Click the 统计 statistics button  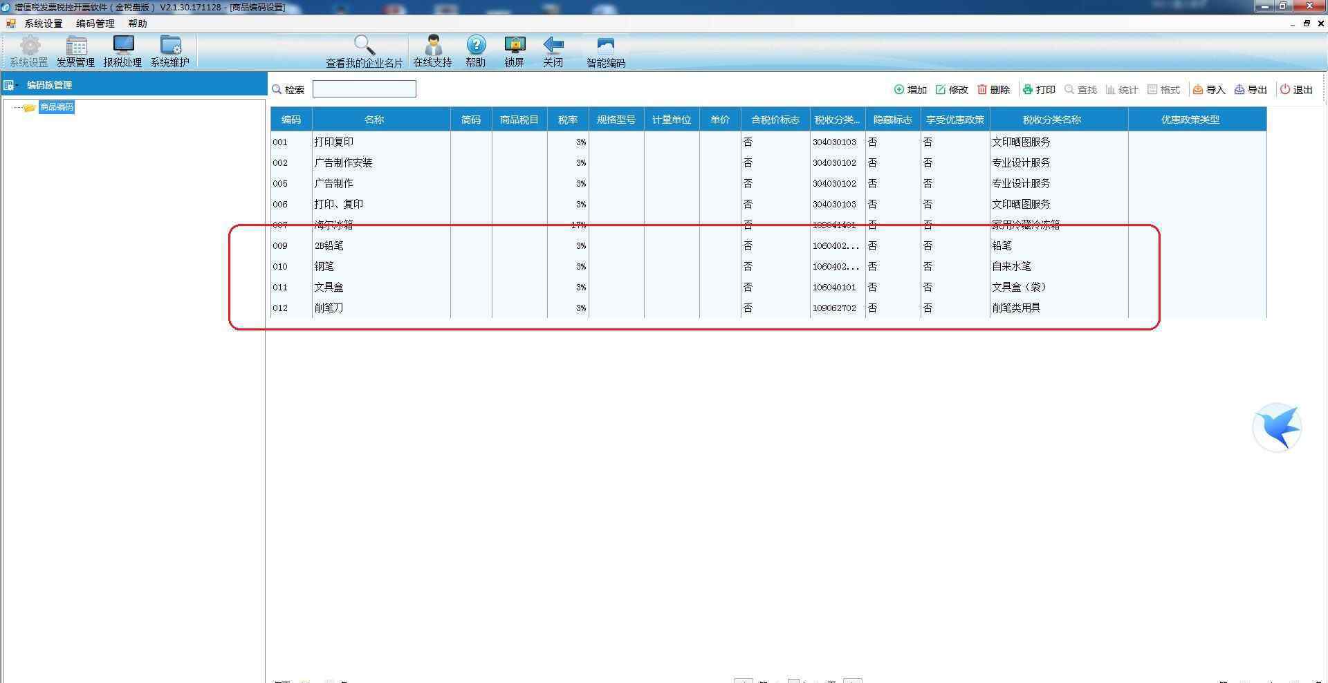point(1122,90)
